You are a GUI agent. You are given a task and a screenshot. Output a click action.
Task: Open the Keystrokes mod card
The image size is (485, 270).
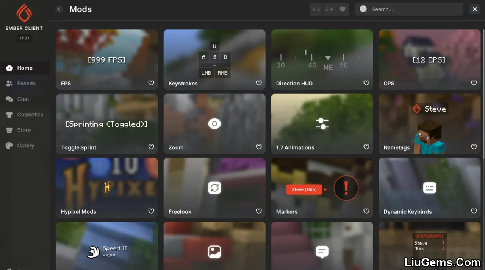(214, 60)
